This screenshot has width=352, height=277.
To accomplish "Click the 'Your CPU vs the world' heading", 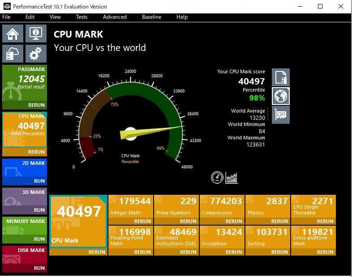I will click(100, 48).
